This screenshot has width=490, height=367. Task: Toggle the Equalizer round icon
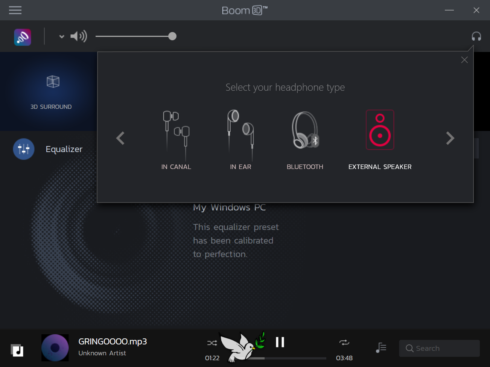tap(24, 149)
